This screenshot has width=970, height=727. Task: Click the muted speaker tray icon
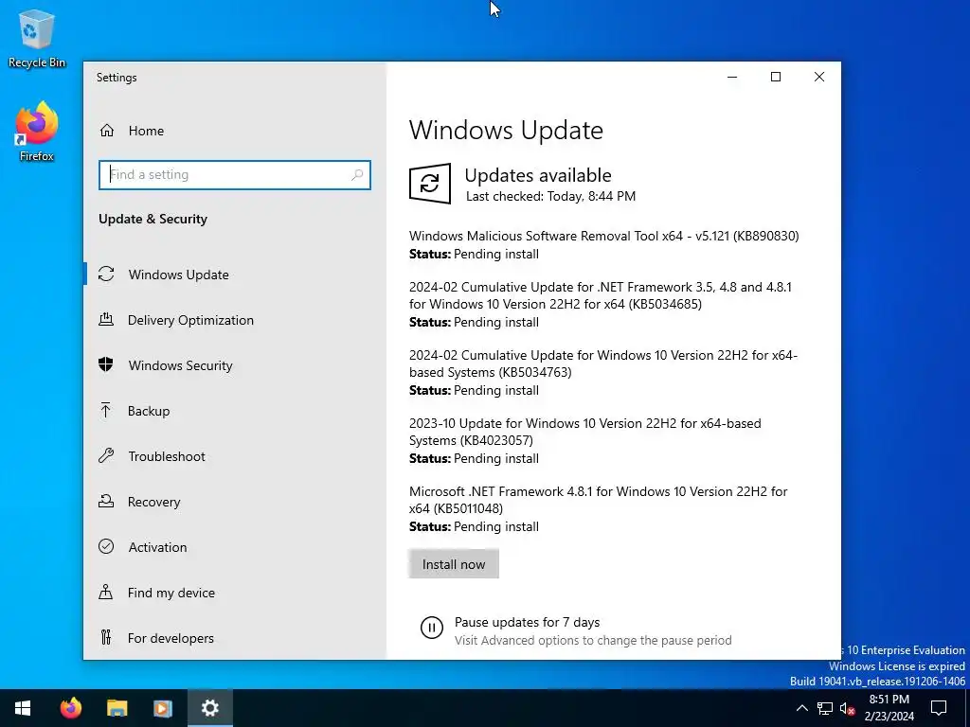(x=847, y=708)
